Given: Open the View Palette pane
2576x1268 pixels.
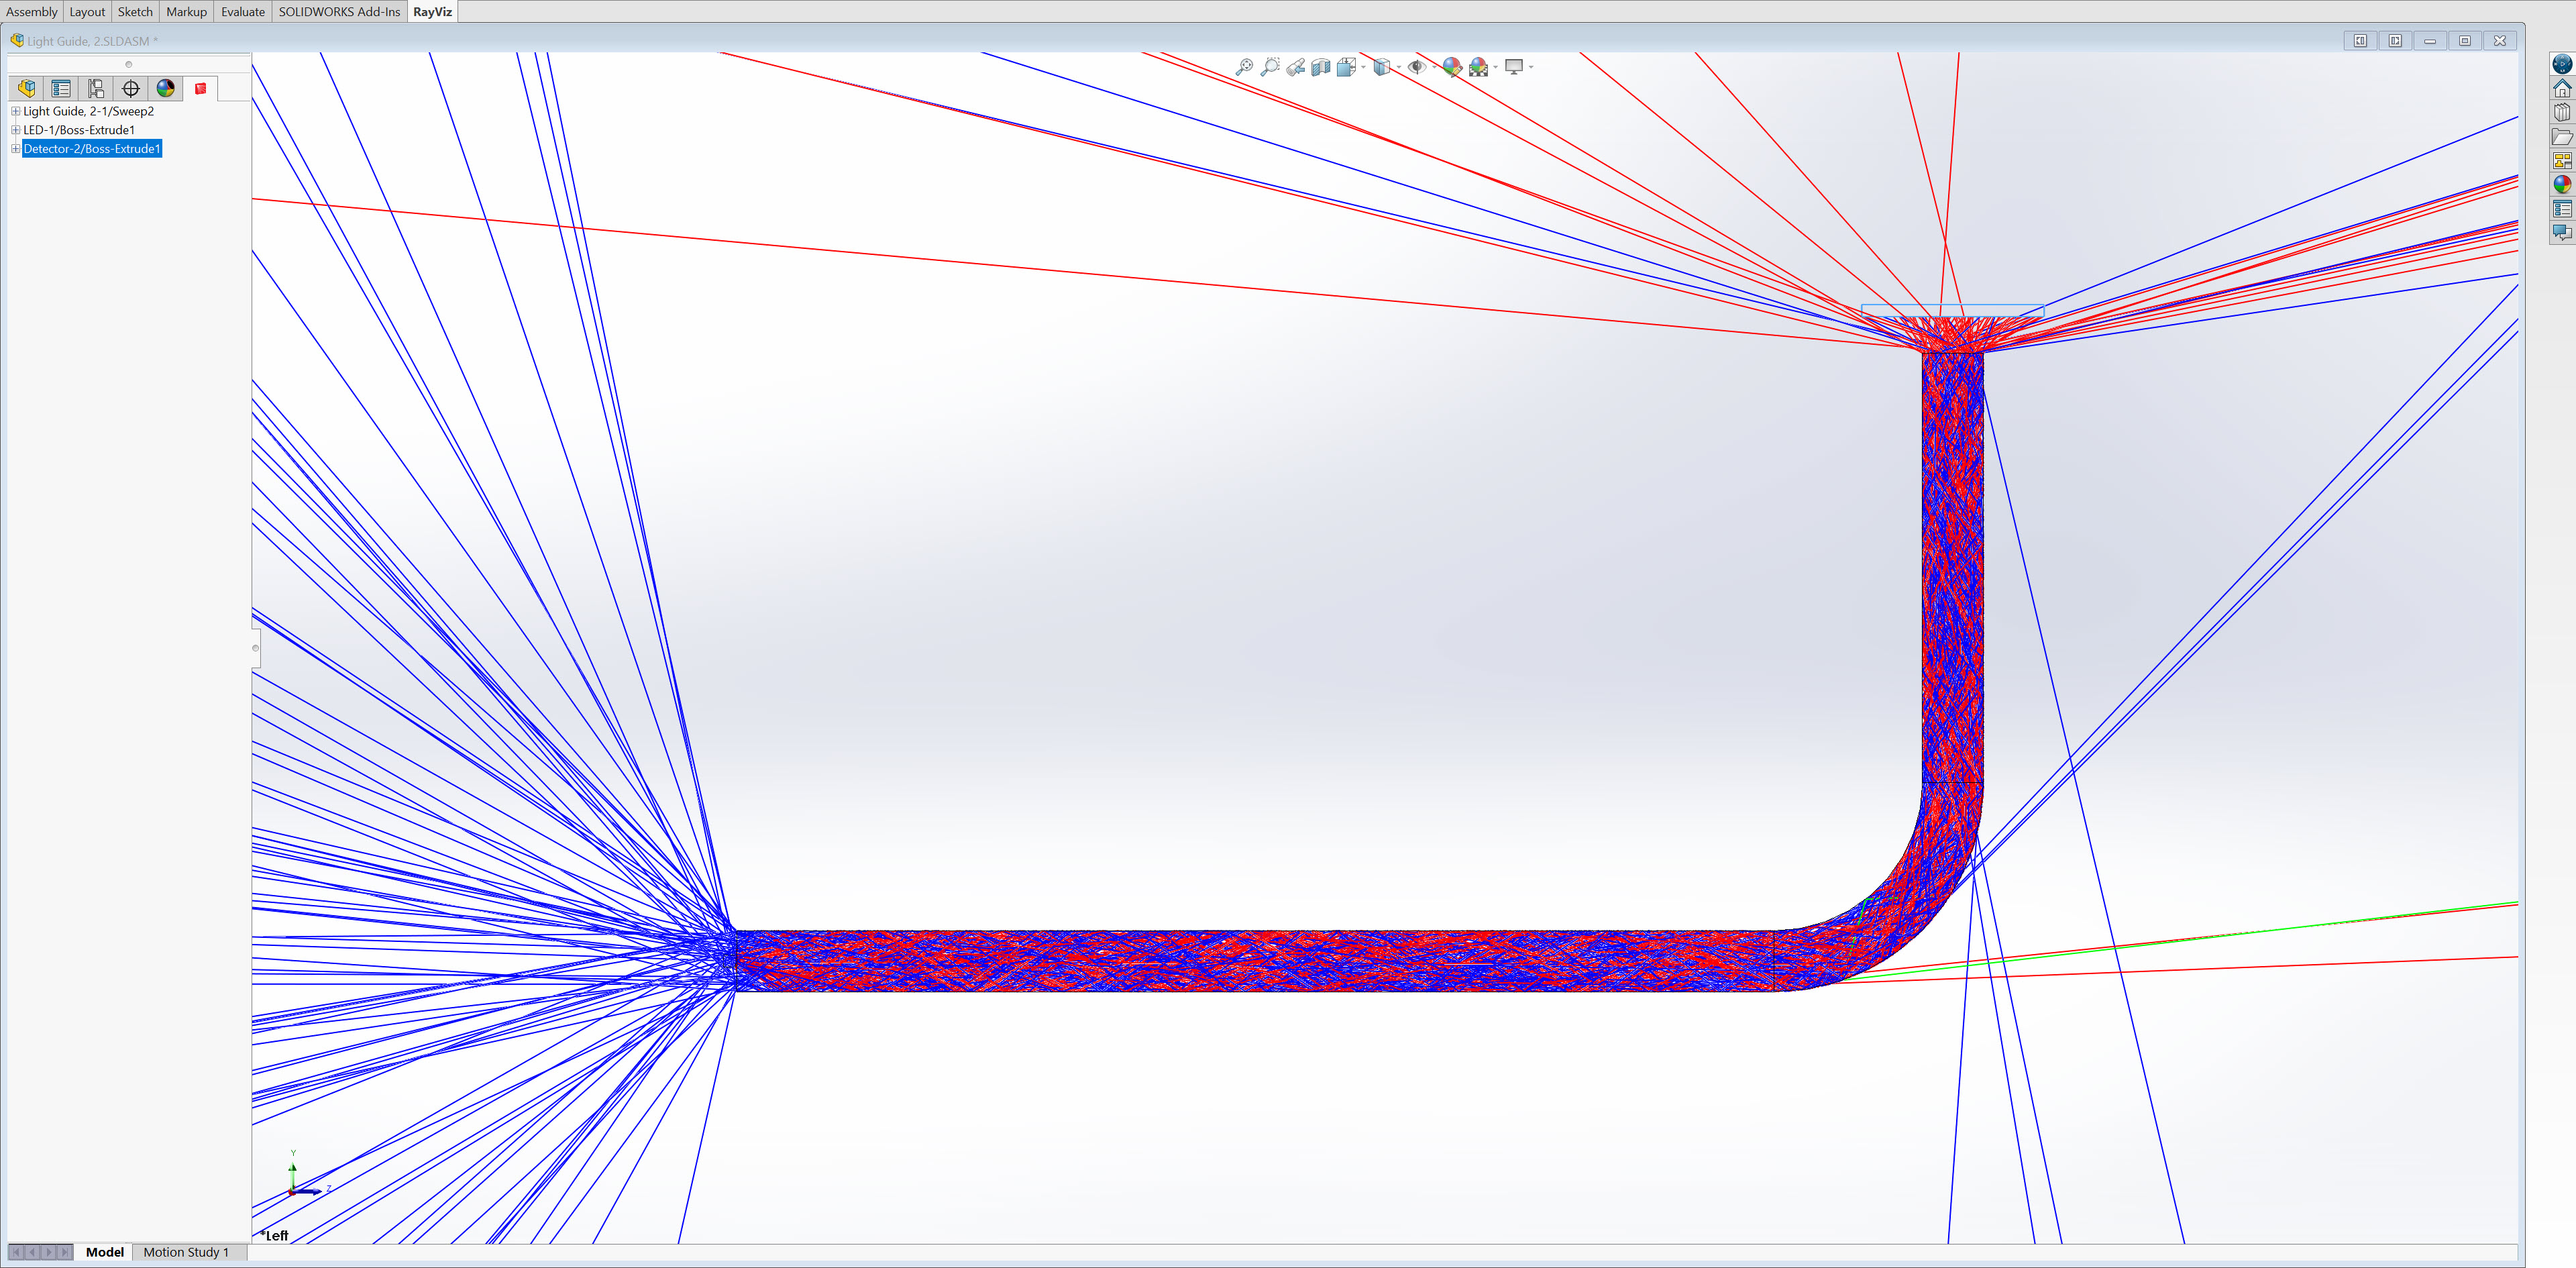Looking at the screenshot, I should coord(2562,160).
